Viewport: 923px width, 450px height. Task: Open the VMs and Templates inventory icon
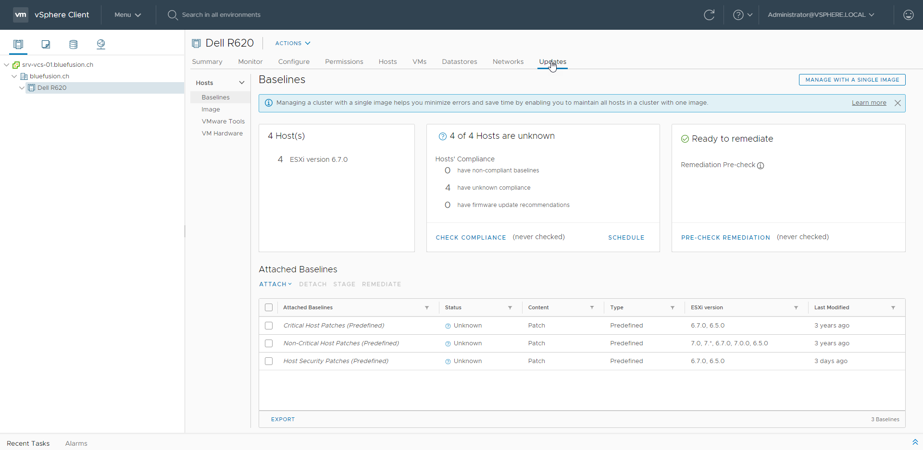46,44
